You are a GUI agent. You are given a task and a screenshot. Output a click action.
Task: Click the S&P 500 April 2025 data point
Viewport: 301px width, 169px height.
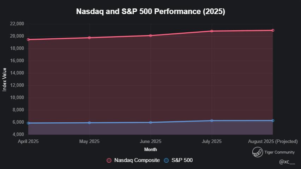point(28,123)
